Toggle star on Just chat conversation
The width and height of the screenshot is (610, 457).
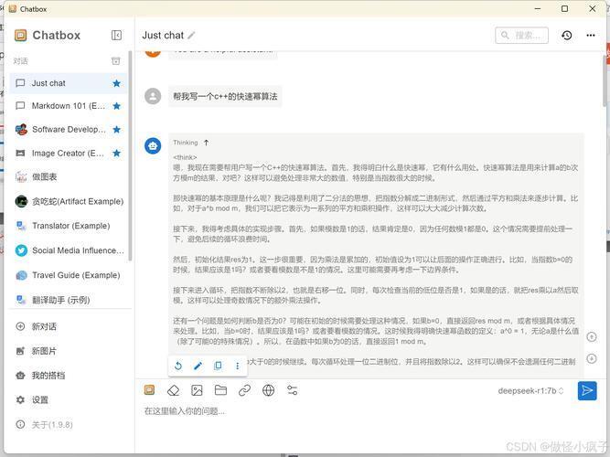pos(116,83)
